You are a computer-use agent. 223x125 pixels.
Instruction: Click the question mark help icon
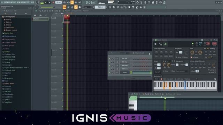[149, 2]
